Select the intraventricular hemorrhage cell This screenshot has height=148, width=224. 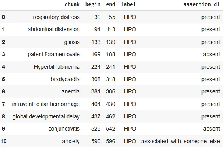click(46, 104)
